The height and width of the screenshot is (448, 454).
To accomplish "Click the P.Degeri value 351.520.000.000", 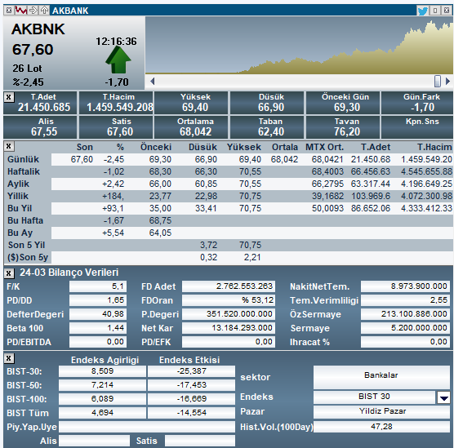I will tap(229, 314).
